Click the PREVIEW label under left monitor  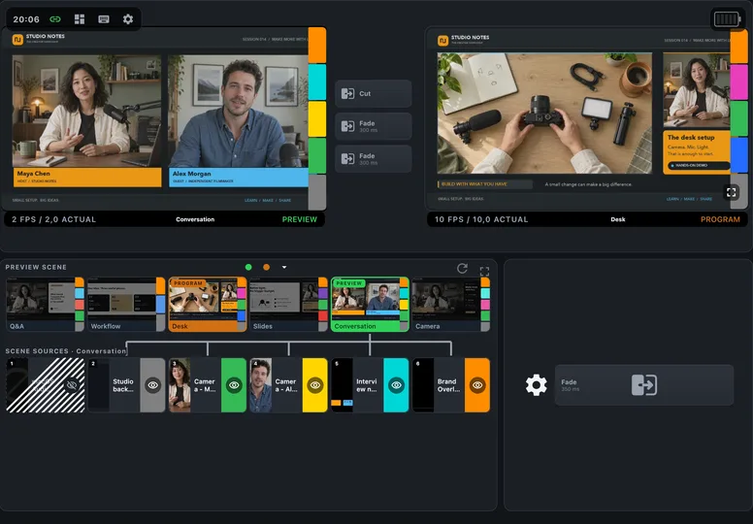point(299,219)
